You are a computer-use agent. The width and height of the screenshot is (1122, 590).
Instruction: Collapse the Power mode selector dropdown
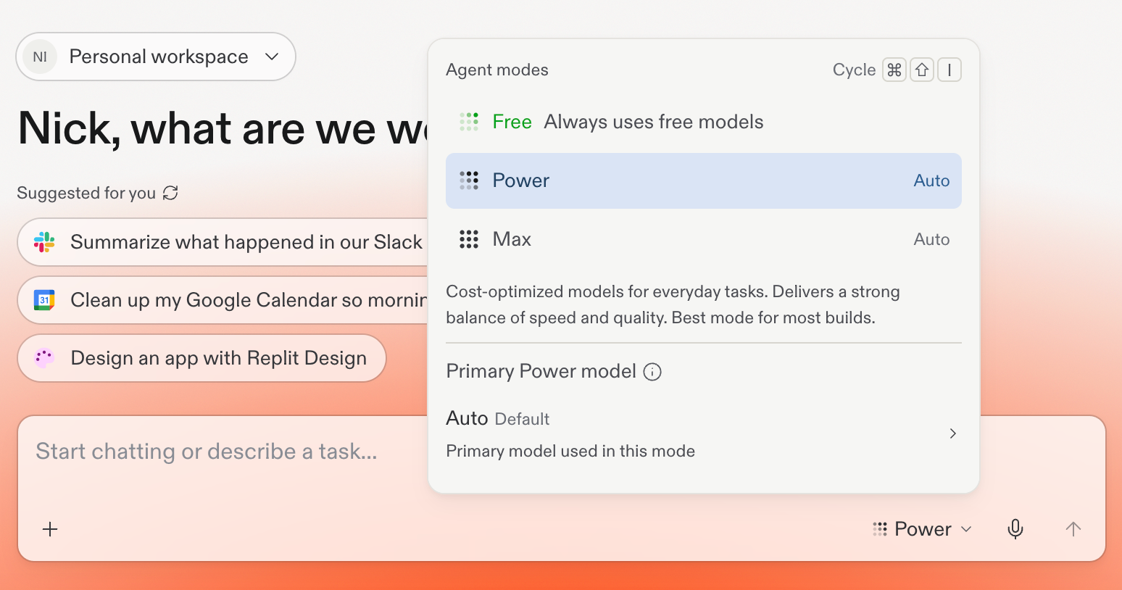(x=922, y=529)
